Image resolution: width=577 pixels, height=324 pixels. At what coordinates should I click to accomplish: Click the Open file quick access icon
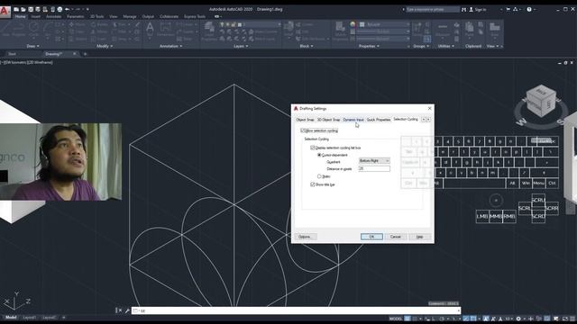coord(23,10)
